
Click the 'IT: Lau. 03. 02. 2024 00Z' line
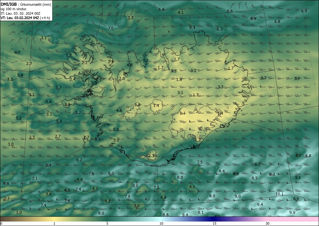point(20,13)
